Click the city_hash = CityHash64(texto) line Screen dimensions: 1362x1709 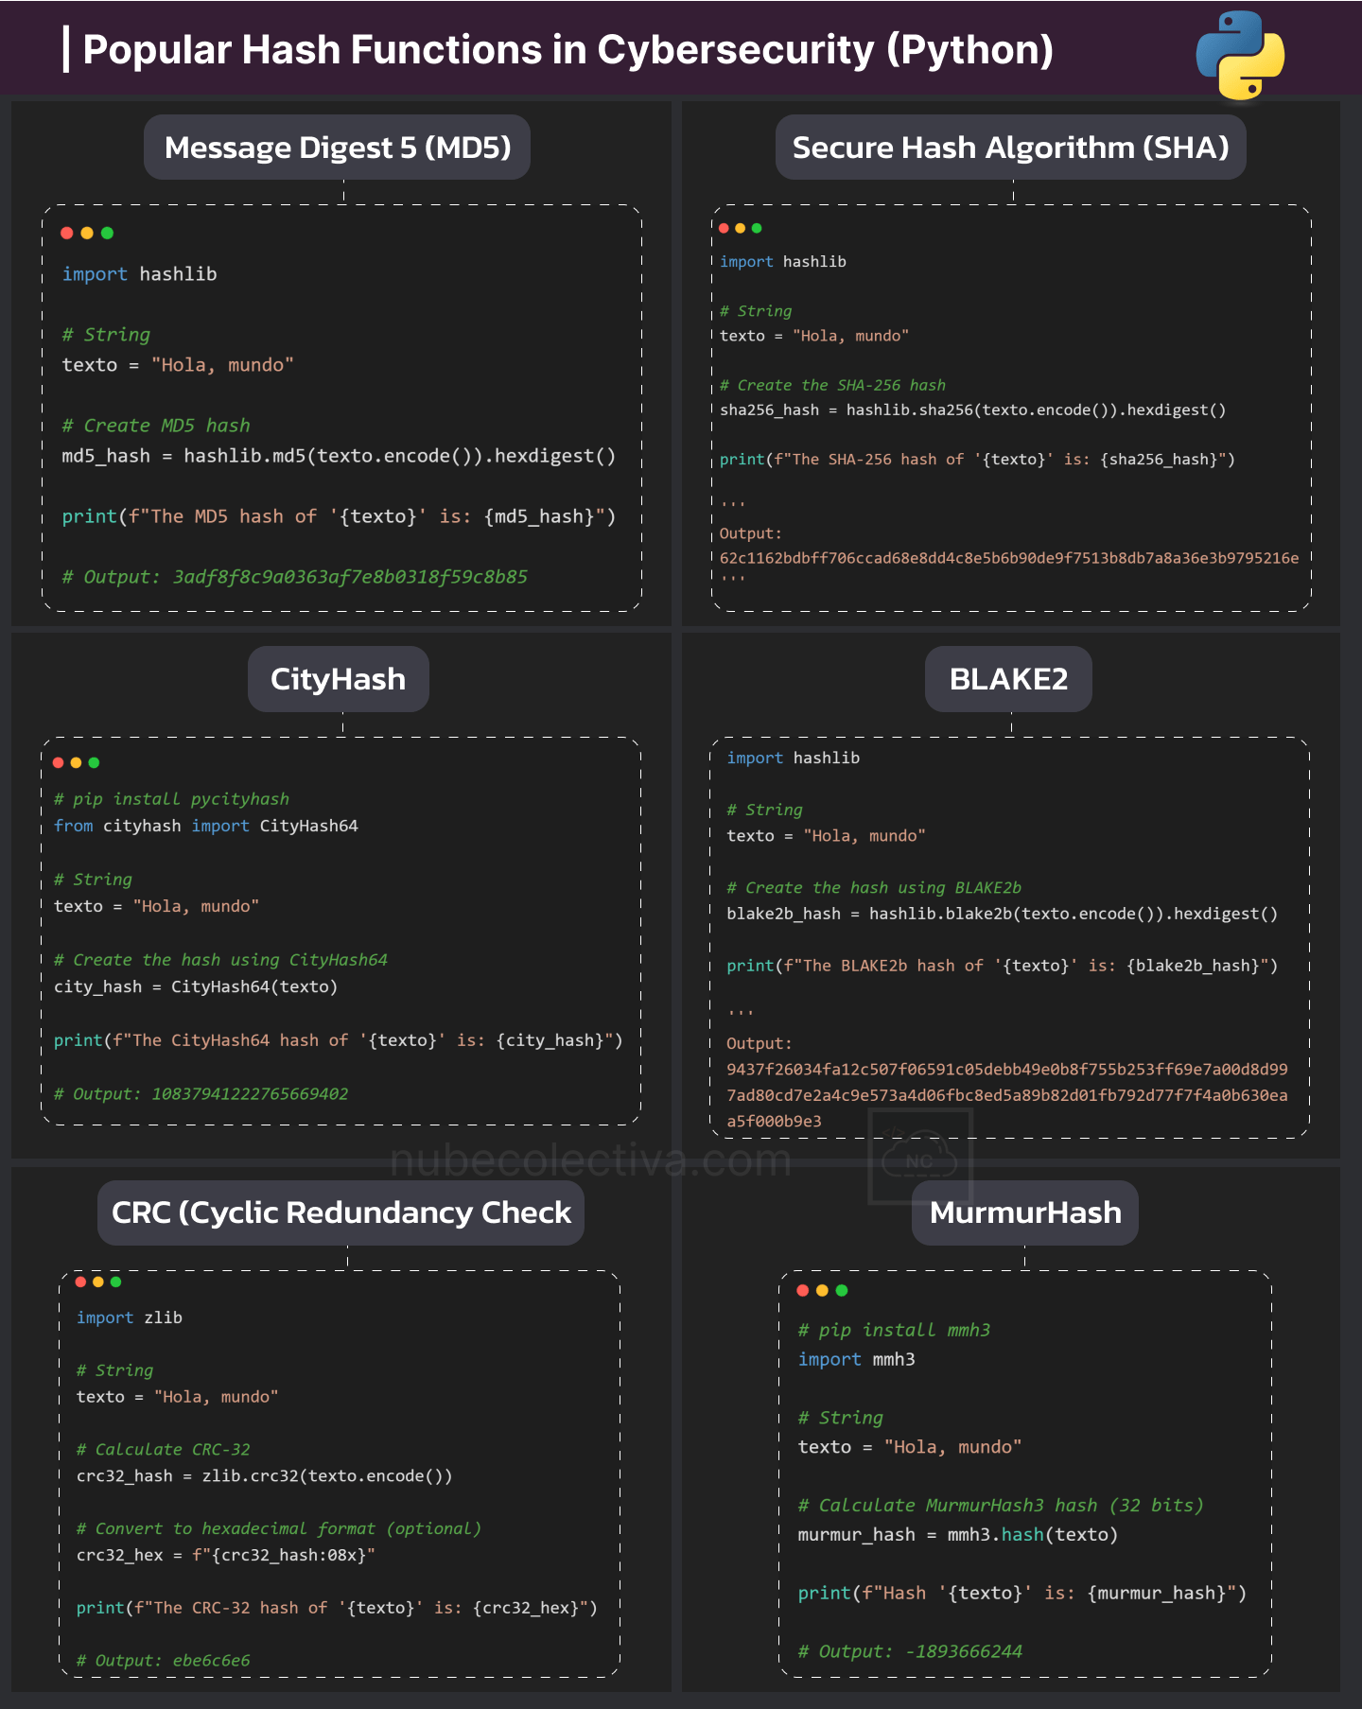point(196,986)
